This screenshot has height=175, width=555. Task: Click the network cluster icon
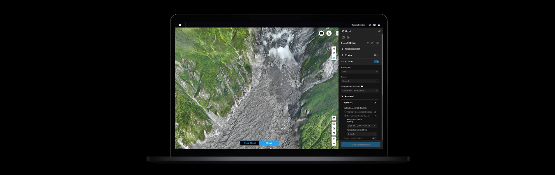(x=370, y=25)
